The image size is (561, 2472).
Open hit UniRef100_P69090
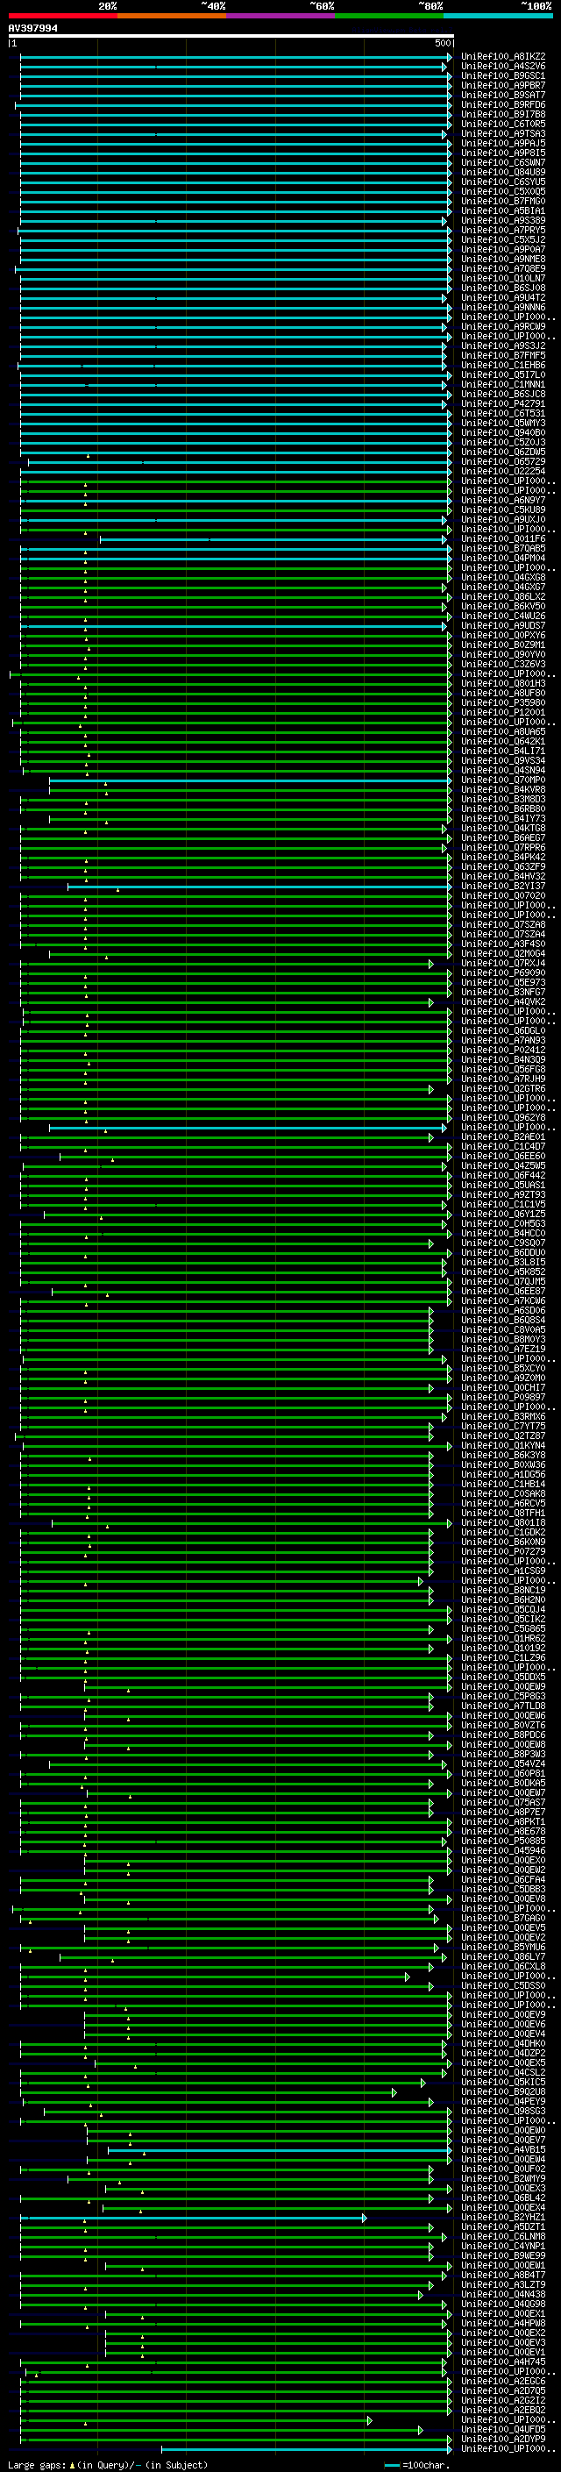point(503,973)
